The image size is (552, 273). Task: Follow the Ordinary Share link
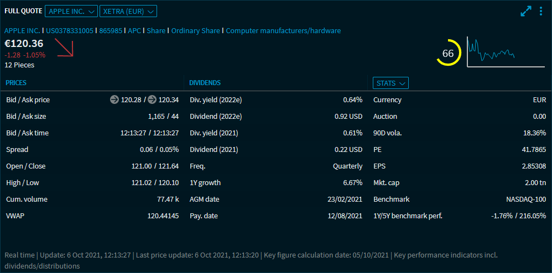point(195,31)
